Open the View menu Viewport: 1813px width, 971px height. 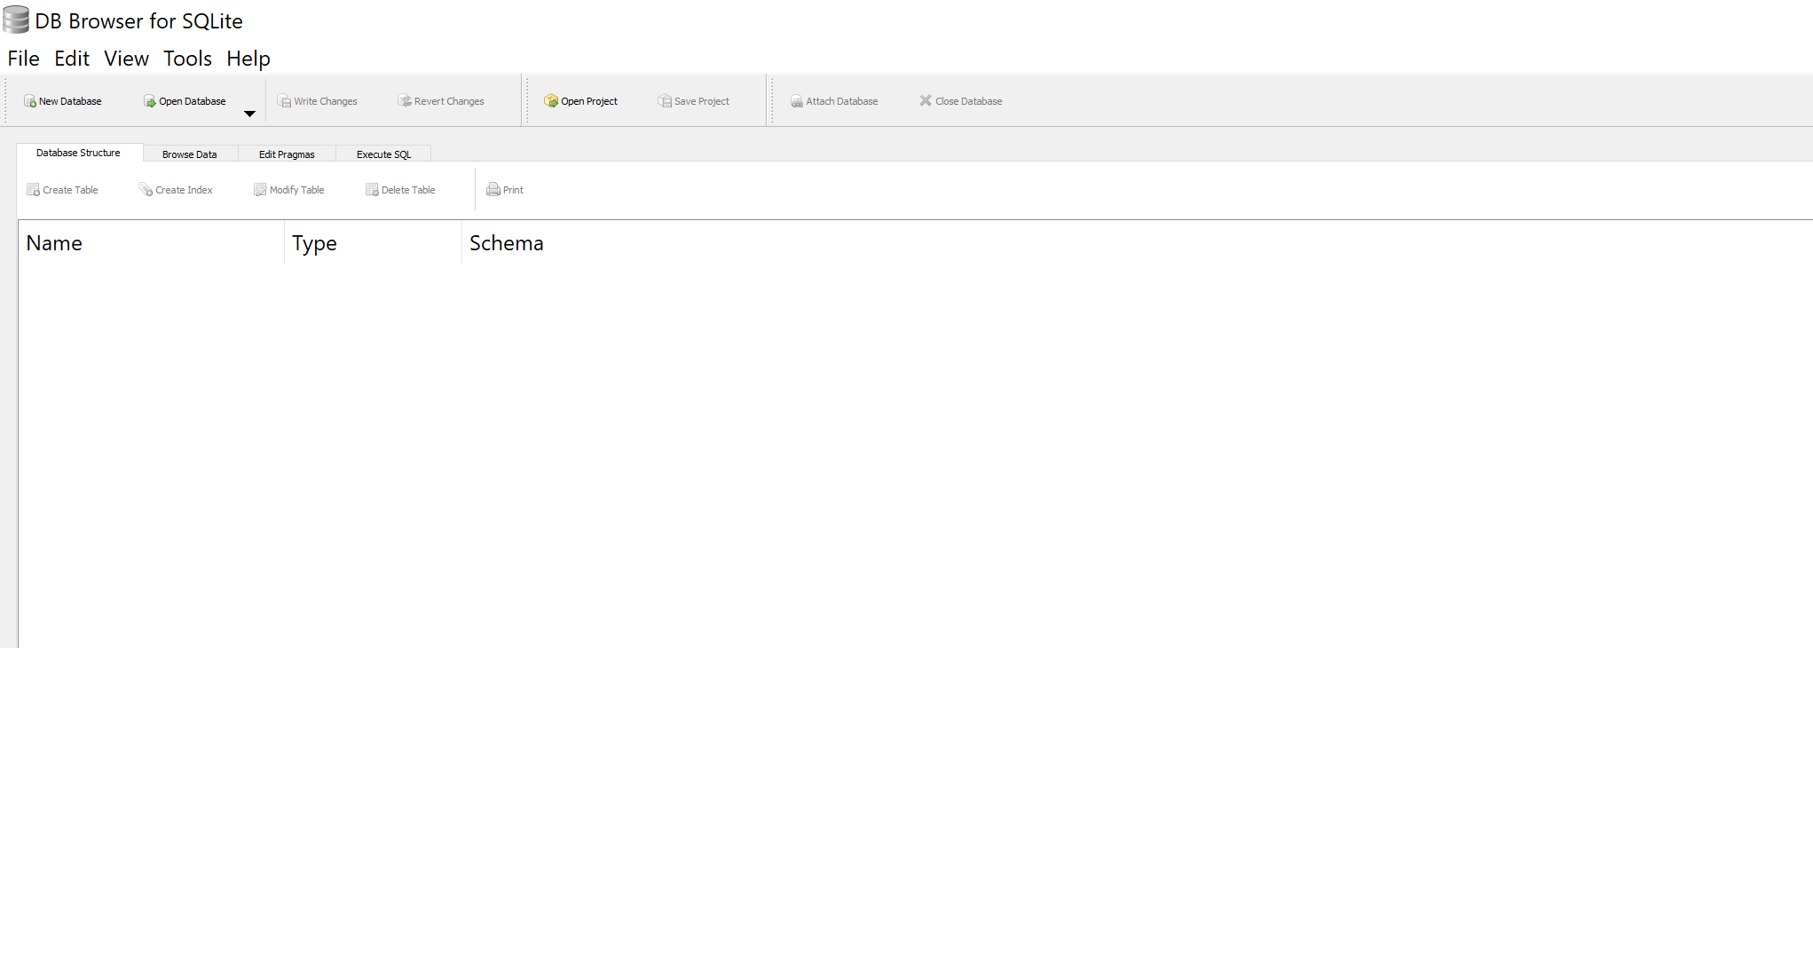pyautogui.click(x=126, y=59)
